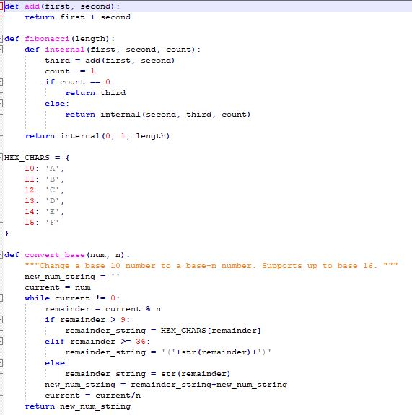Click the line "new_num_string = ''"
This screenshot has height=415, width=412.
[x=72, y=277]
